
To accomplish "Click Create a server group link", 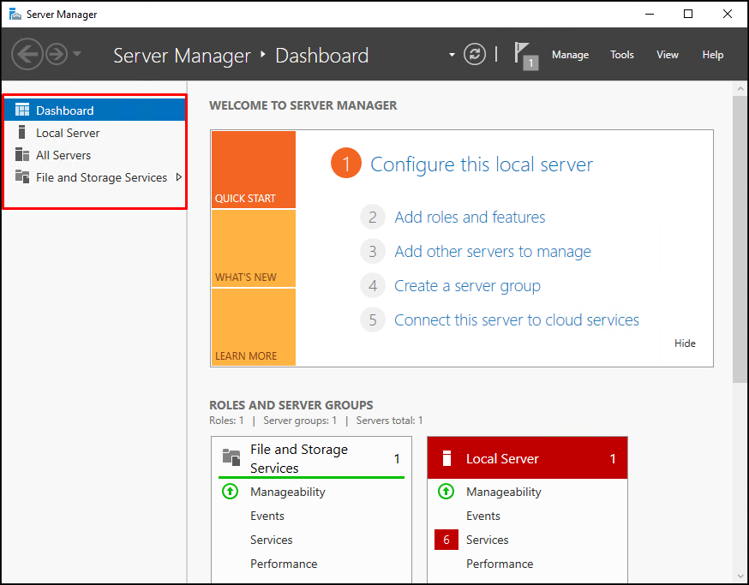I will (467, 286).
